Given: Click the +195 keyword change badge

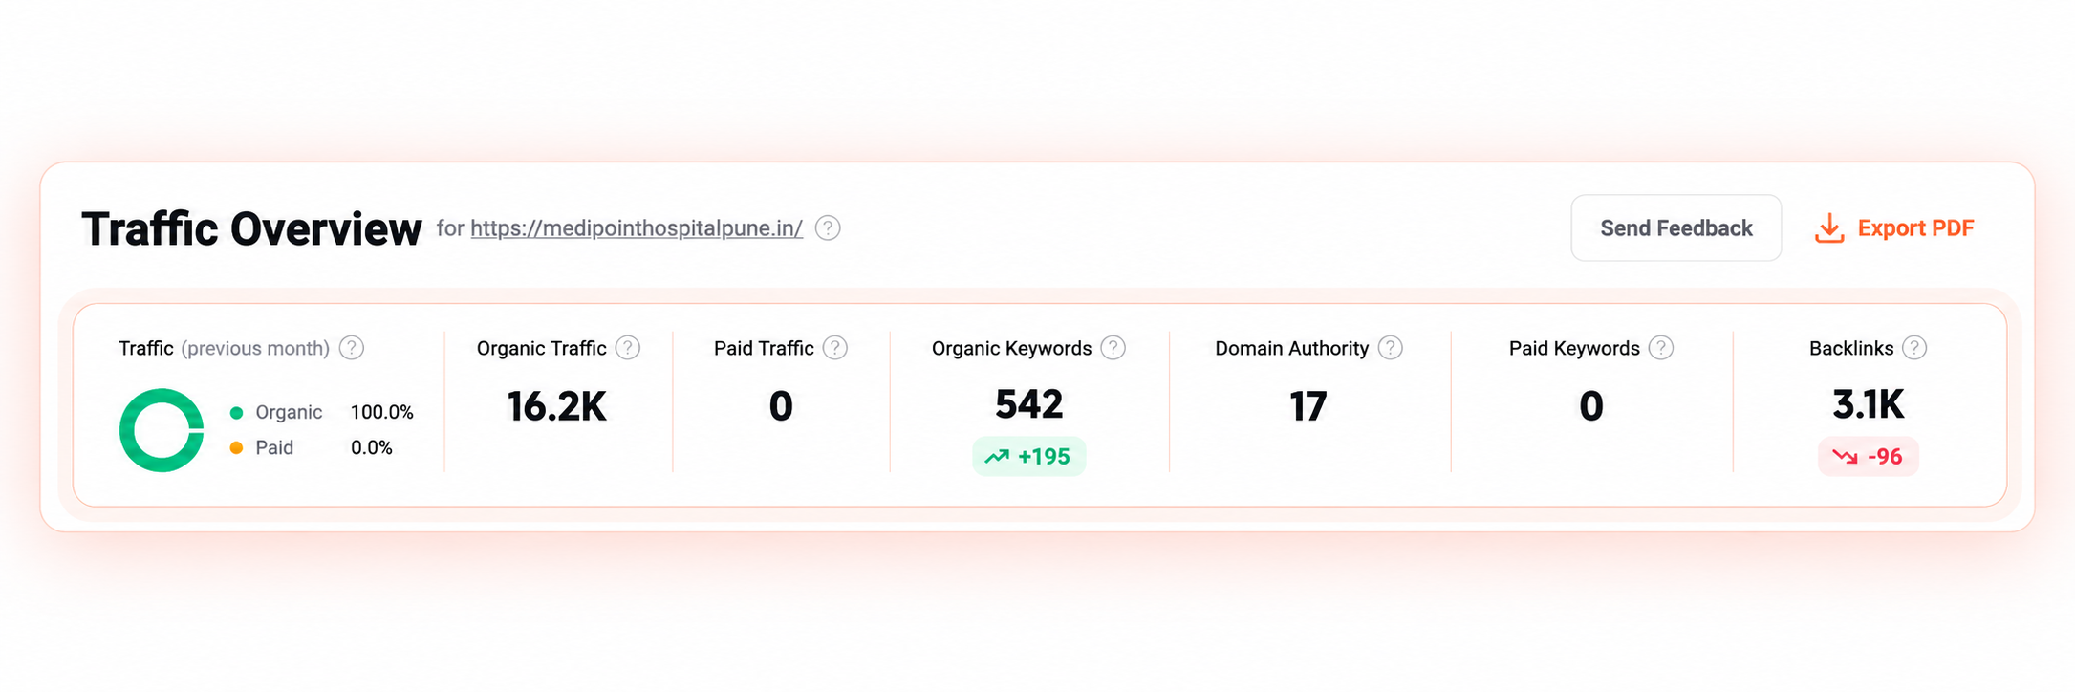Looking at the screenshot, I should click(x=1029, y=457).
